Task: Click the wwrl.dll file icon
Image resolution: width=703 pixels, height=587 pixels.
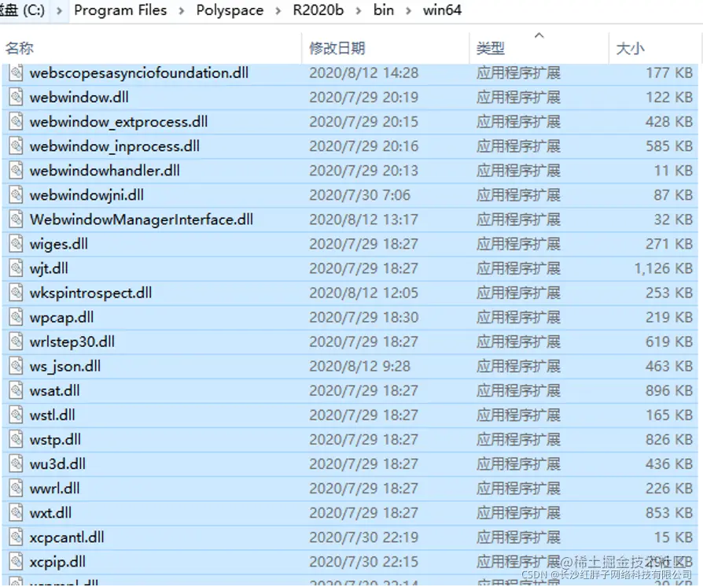Action: click(x=17, y=489)
